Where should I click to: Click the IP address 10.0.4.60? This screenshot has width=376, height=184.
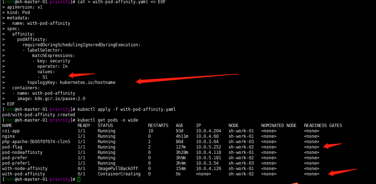(207, 136)
